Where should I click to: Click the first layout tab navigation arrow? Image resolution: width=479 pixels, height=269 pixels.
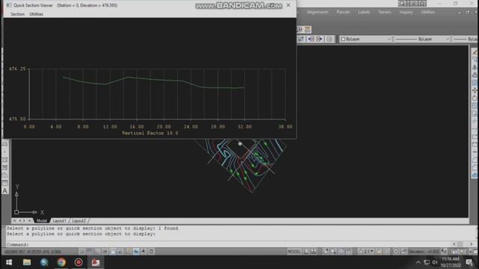point(14,220)
